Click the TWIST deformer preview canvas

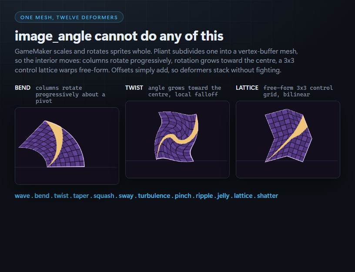coord(177,139)
